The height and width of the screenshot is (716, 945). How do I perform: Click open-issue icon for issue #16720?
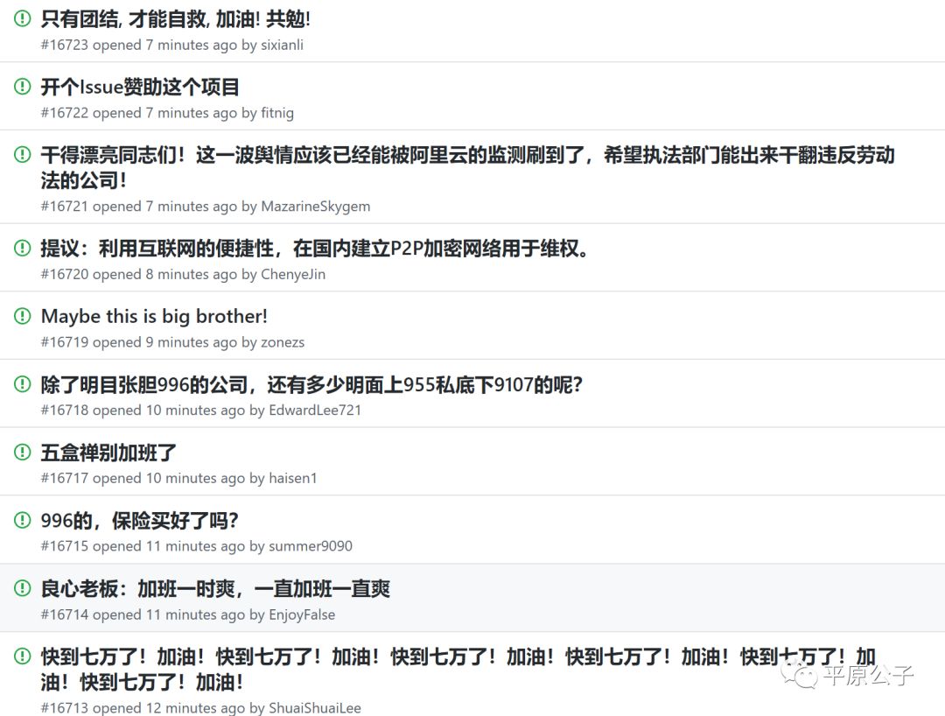(22, 248)
